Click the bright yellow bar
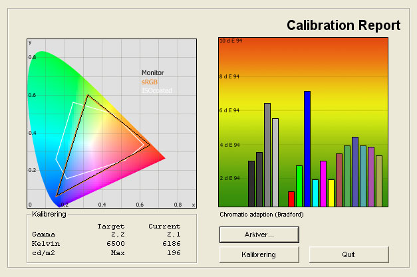Image resolution: width=417 pixels, height=277 pixels. pos(331,193)
